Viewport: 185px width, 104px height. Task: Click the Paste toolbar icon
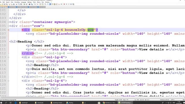click(21, 4)
